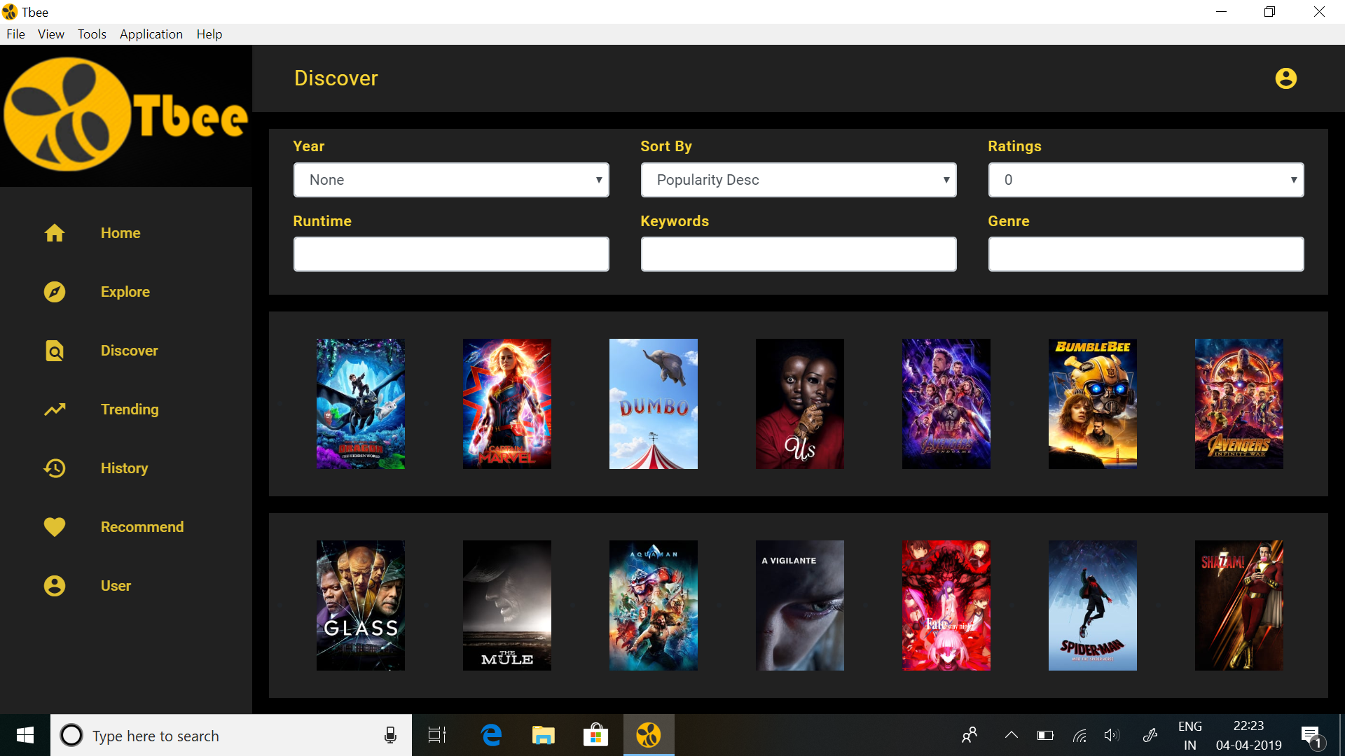Open History page link
This screenshot has width=1345, height=756.
tap(124, 468)
